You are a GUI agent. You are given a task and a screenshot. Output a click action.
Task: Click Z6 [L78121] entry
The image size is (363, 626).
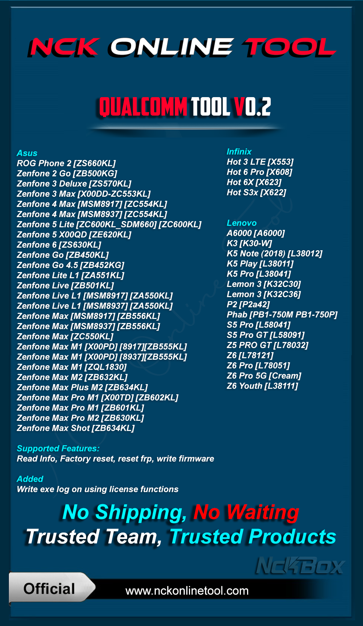pos(250,355)
